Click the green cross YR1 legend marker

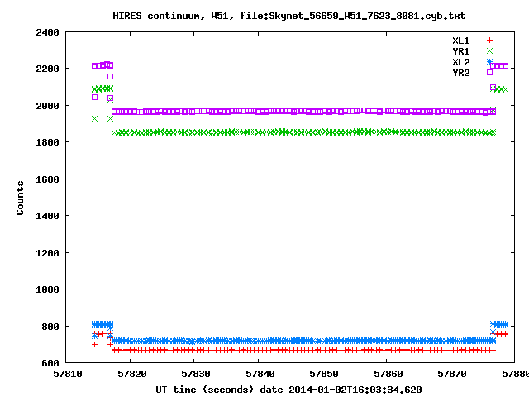[489, 51]
